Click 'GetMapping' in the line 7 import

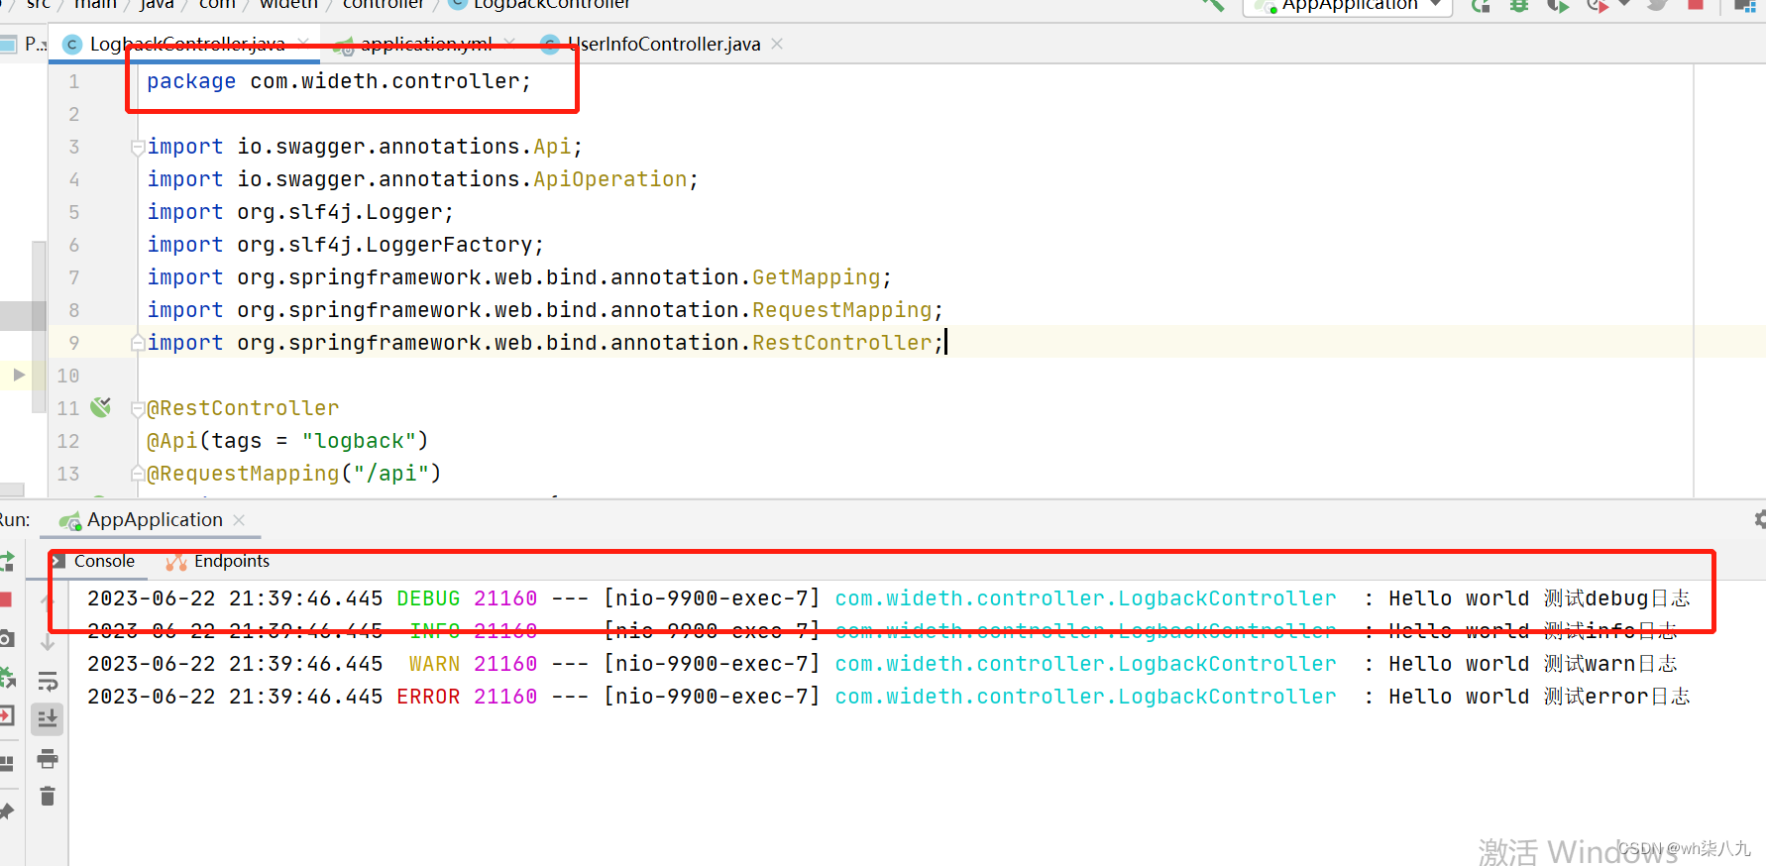tap(816, 277)
